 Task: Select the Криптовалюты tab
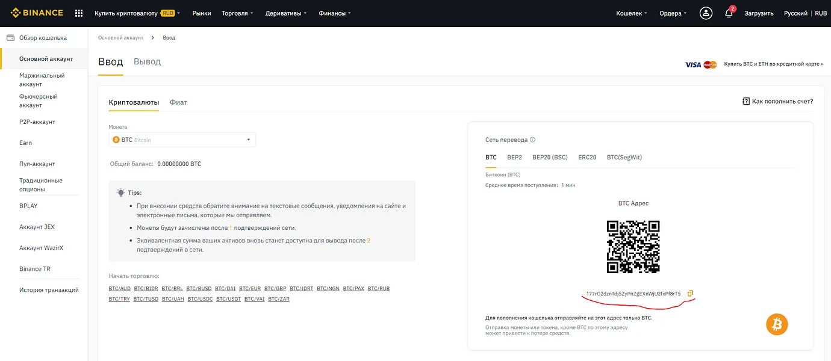coord(134,102)
